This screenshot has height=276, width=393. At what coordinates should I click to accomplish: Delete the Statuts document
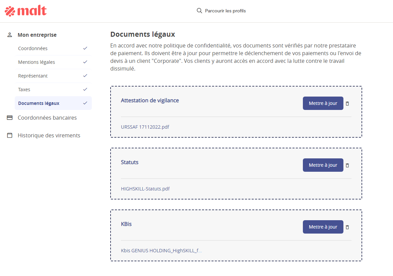coord(347,165)
